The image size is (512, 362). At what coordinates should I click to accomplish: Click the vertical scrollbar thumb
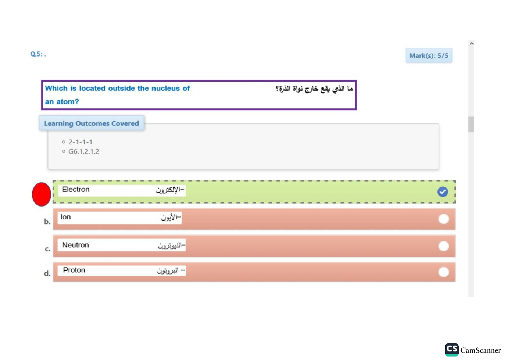471,124
